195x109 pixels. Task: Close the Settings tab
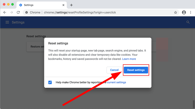click(63, 5)
